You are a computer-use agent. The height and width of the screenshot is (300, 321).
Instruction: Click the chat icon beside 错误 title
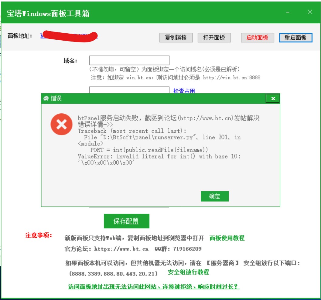[x=46, y=98]
